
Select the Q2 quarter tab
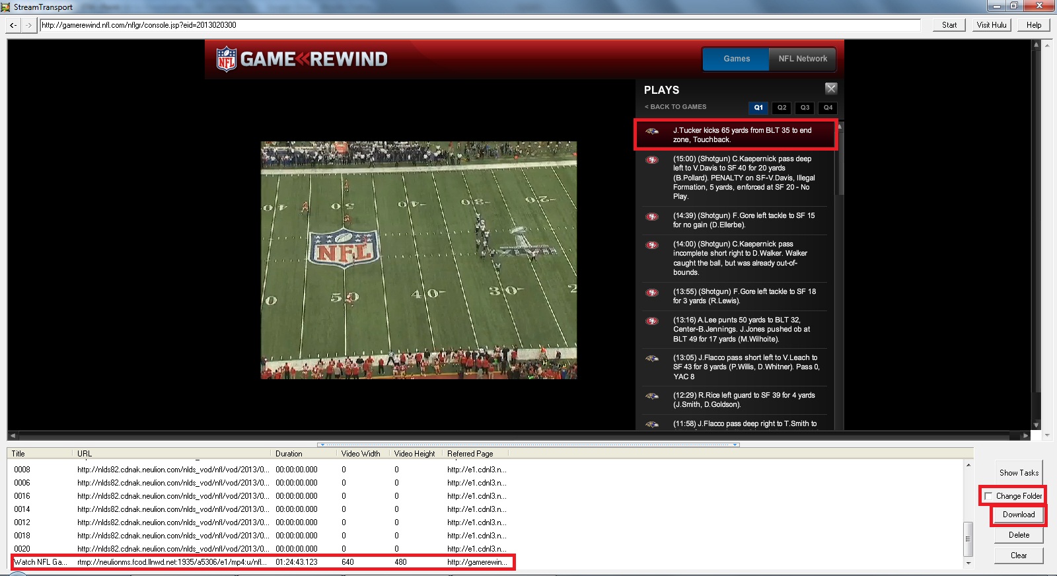782,108
